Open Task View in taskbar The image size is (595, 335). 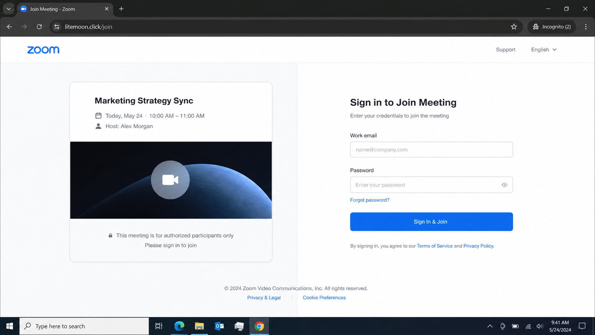159,326
